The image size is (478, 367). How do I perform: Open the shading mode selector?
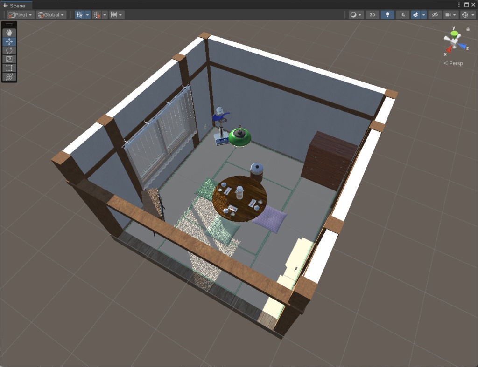pyautogui.click(x=353, y=14)
